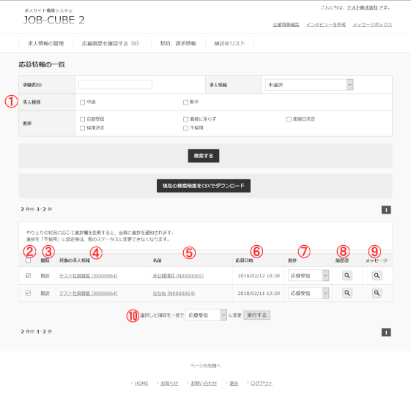This screenshot has height=401, width=411.
Task: Open message magnifier for first applicant row
Action: [377, 275]
